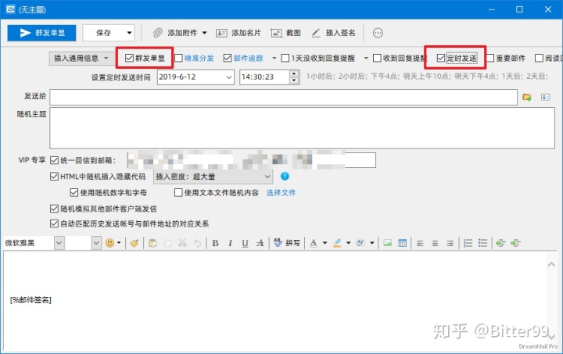Click the insert table icon

tap(403, 243)
